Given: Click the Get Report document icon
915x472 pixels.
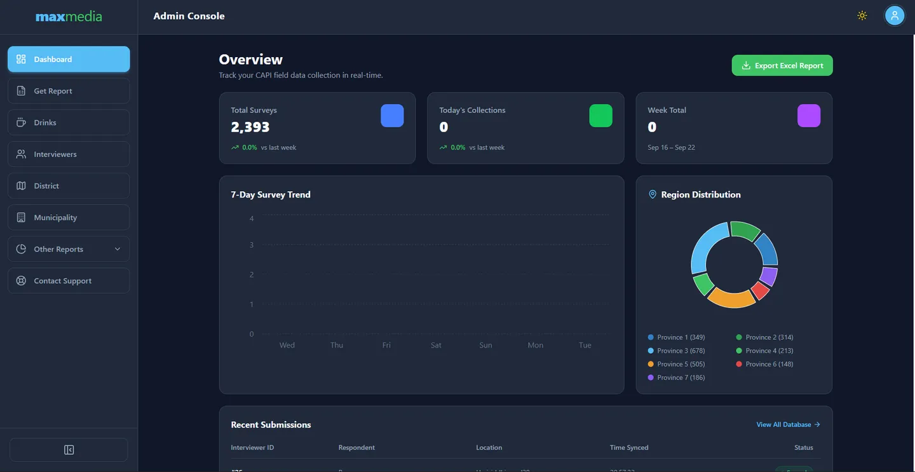Looking at the screenshot, I should [21, 91].
